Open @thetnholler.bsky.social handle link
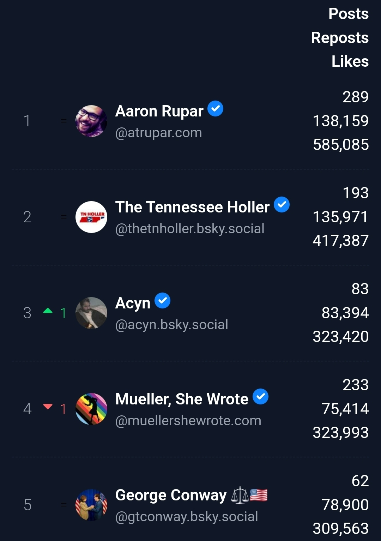The image size is (381, 541). coord(190,229)
